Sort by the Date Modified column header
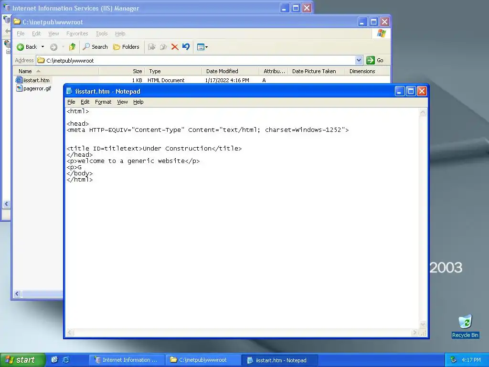Viewport: 489px width, 367px height. point(230,71)
